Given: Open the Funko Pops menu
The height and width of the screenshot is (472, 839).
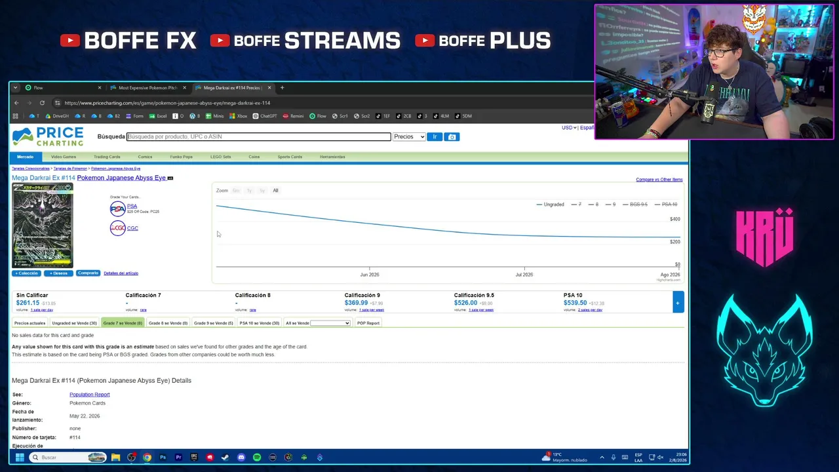Looking at the screenshot, I should click(181, 157).
